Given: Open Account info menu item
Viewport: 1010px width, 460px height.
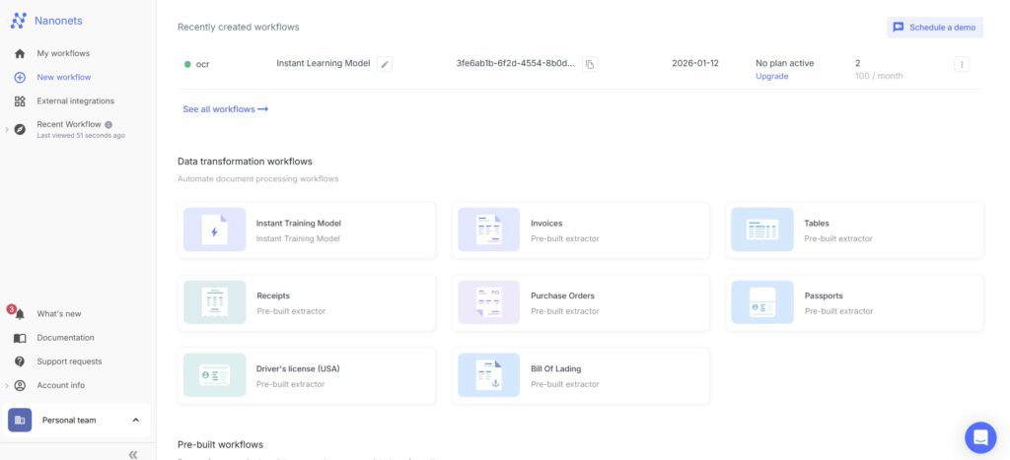Looking at the screenshot, I should click(x=60, y=385).
